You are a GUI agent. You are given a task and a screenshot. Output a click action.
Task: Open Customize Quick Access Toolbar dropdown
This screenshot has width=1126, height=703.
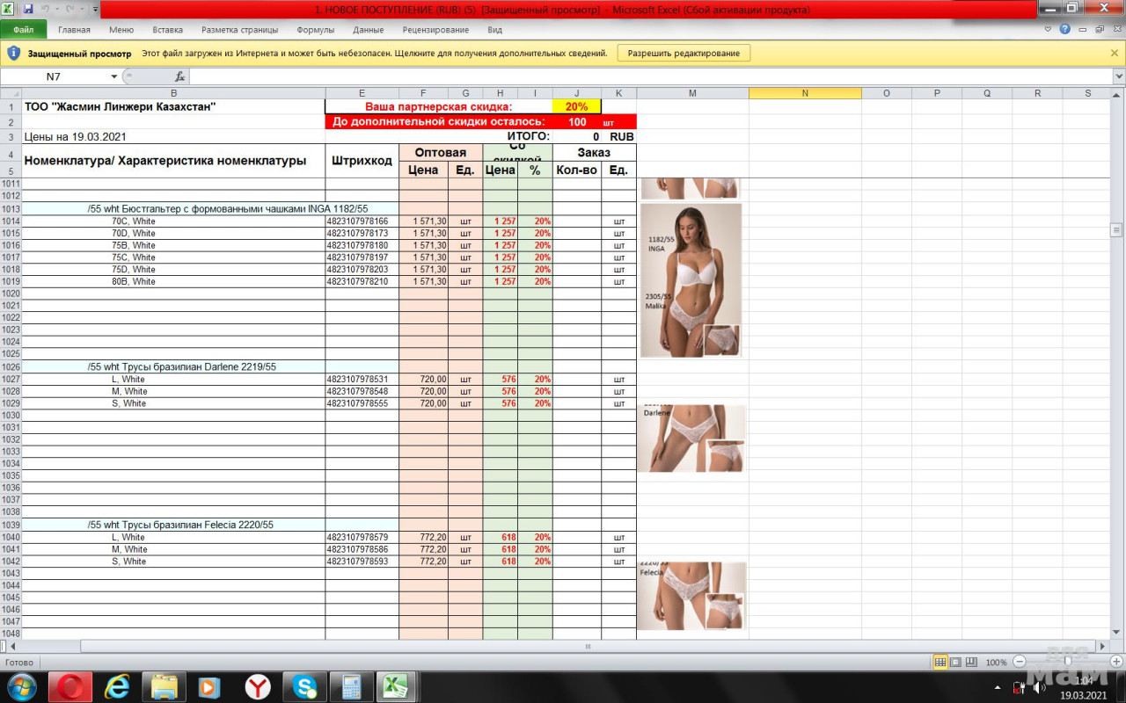tap(95, 9)
